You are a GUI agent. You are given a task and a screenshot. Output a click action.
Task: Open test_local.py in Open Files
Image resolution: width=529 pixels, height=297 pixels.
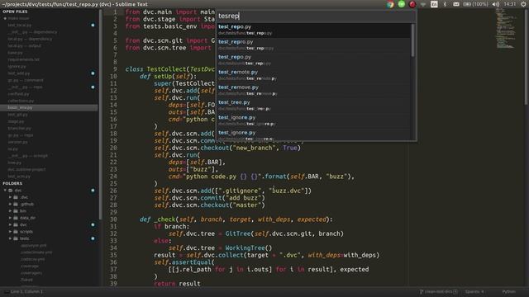coord(20,26)
